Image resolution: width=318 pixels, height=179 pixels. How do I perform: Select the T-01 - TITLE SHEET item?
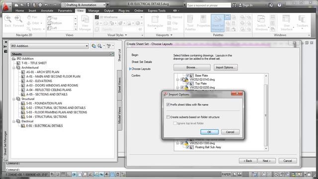click(x=34, y=63)
